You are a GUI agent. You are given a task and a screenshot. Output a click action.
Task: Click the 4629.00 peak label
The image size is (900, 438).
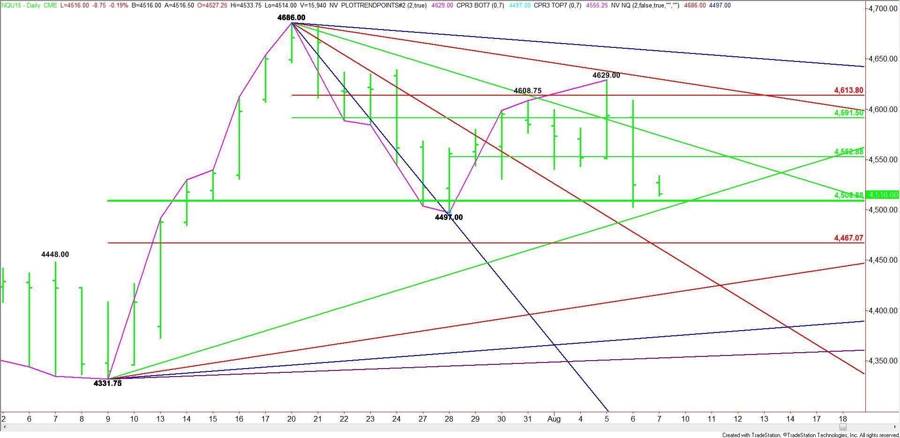[x=606, y=75]
